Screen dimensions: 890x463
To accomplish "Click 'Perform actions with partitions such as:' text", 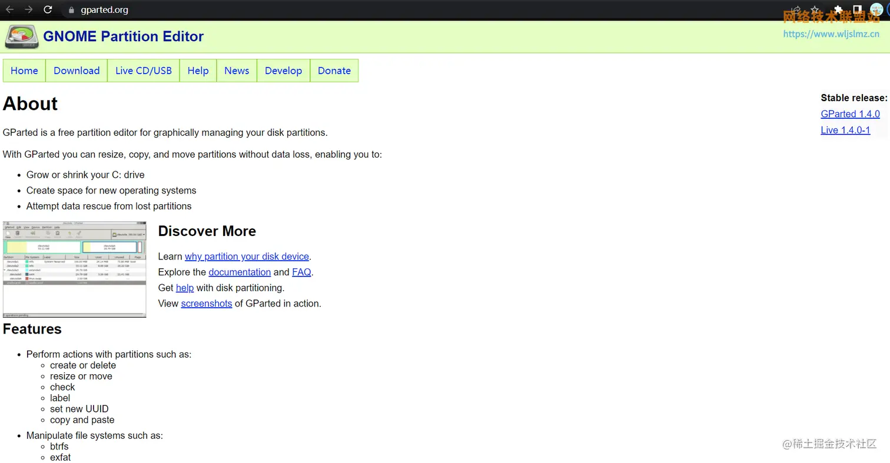I will pyautogui.click(x=109, y=354).
